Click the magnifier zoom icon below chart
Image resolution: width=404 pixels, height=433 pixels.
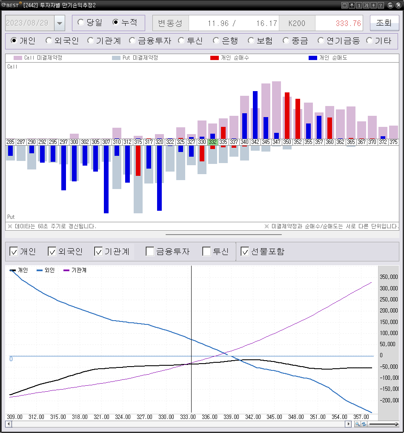coord(357,424)
